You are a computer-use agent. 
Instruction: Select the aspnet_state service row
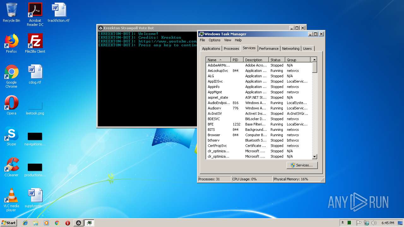click(259, 97)
